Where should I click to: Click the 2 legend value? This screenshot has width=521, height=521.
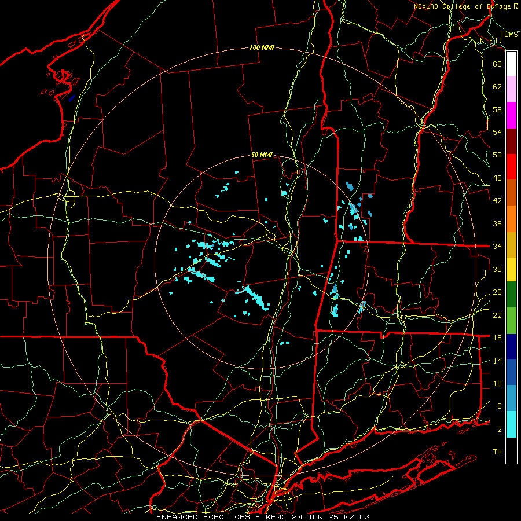coord(500,430)
